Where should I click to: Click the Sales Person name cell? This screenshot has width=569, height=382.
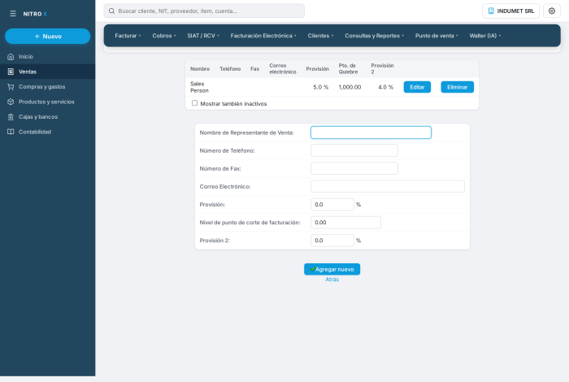coord(199,87)
